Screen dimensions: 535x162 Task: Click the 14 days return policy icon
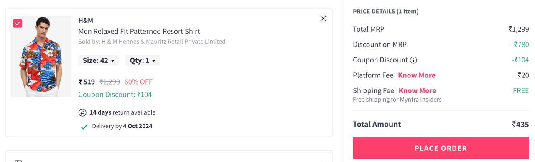82,112
